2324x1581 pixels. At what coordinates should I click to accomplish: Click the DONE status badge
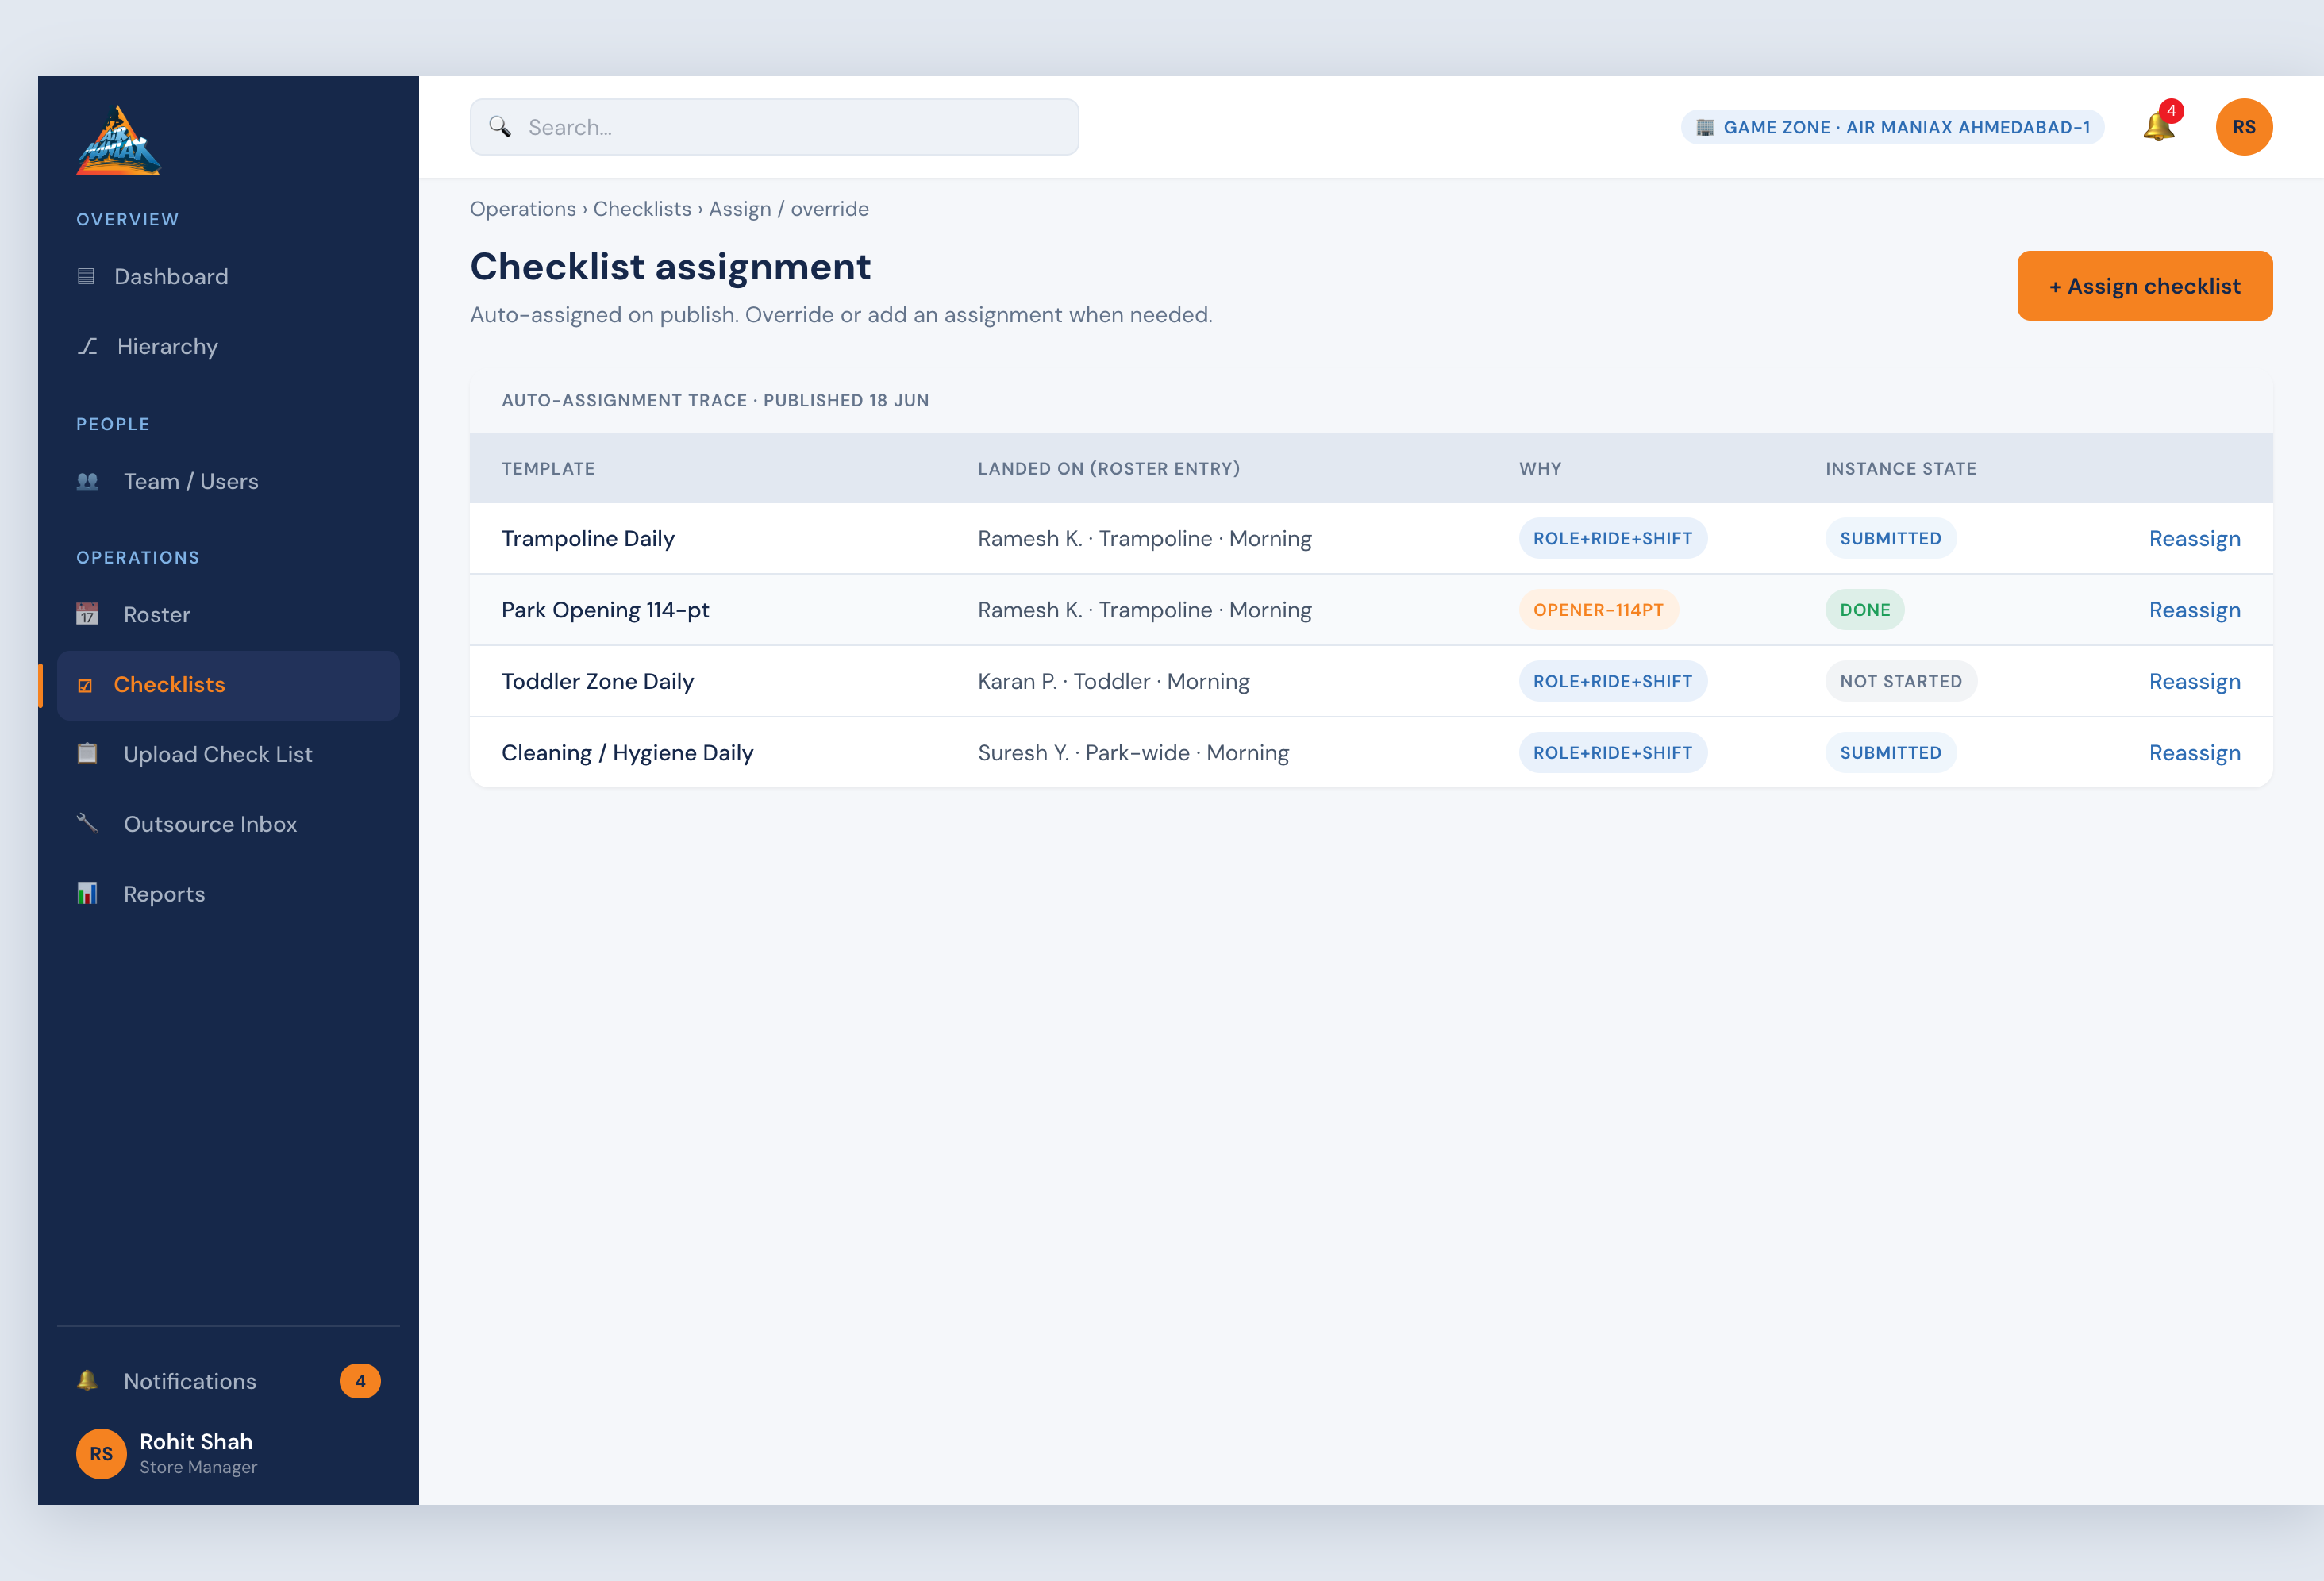1865,610
